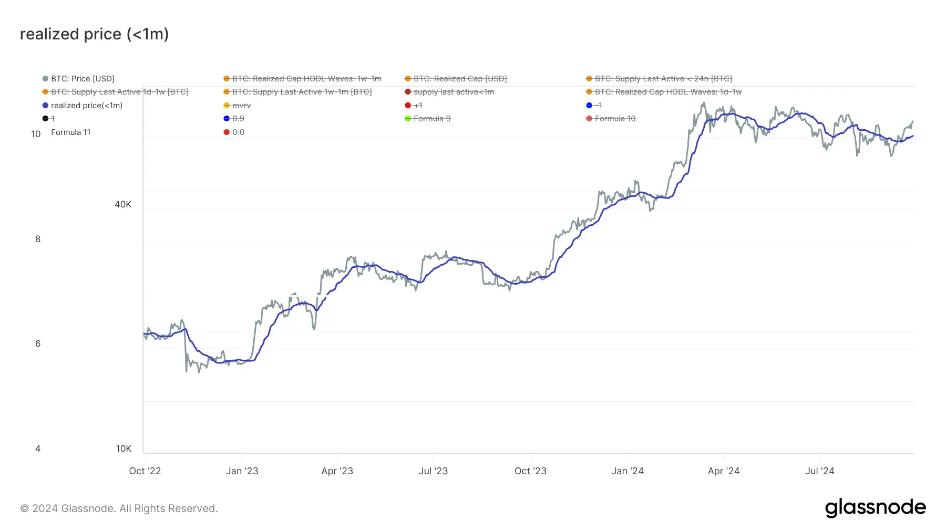
Task: Show the Formula 9 series
Action: point(427,119)
